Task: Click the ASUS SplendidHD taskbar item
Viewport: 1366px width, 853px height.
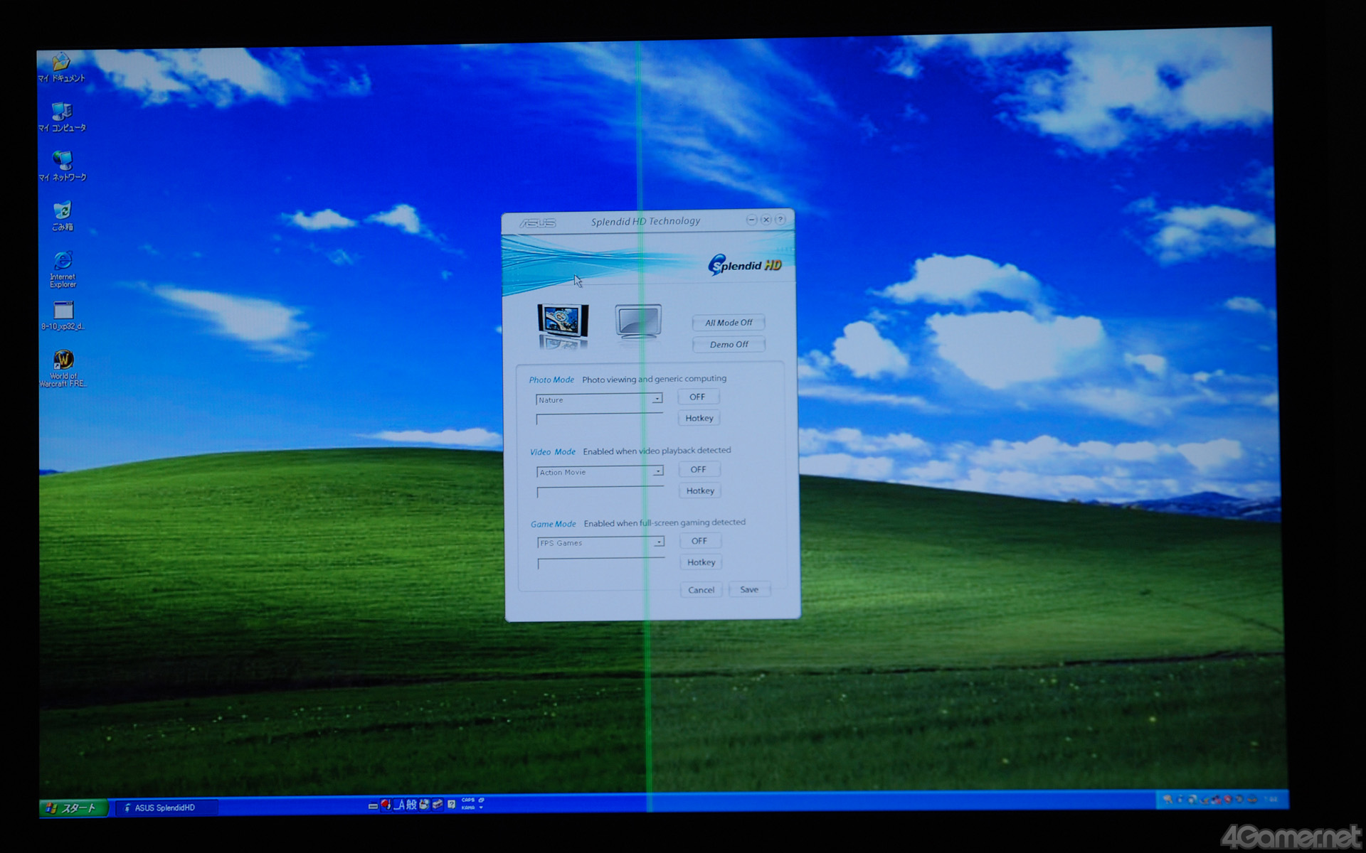Action: [165, 808]
